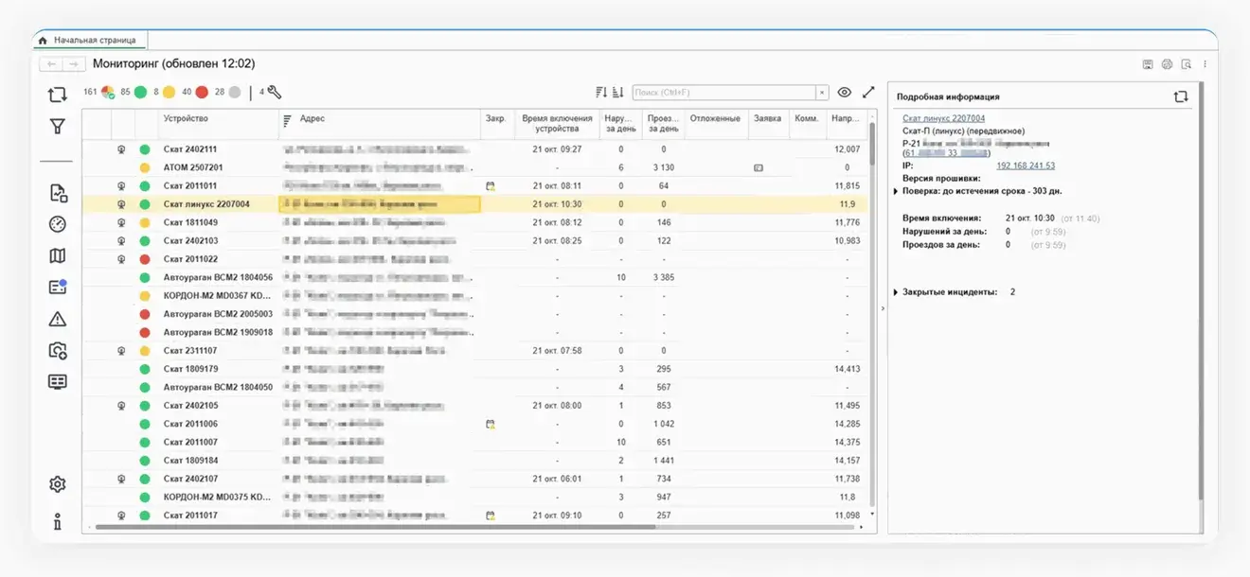Open the IP address 192.168.241.53 link
Screen dimensions: 1250x577
coord(1026,166)
